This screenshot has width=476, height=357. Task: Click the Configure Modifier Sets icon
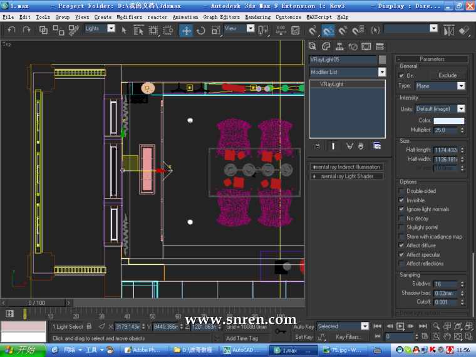pyautogui.click(x=377, y=146)
